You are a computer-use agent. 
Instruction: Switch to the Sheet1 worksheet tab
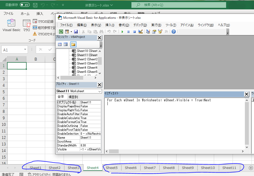click(x=35, y=168)
